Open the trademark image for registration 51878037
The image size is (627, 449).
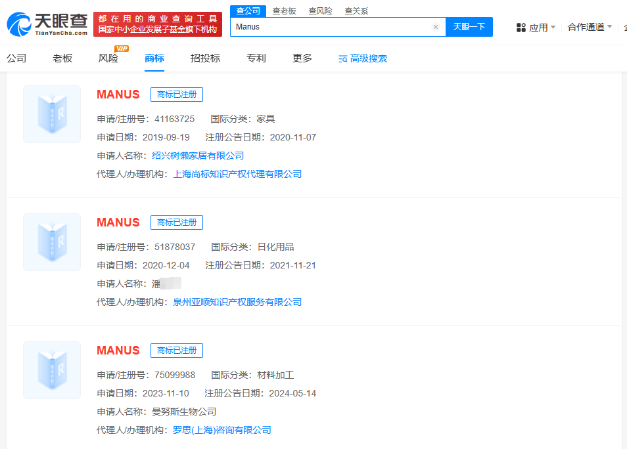52,242
